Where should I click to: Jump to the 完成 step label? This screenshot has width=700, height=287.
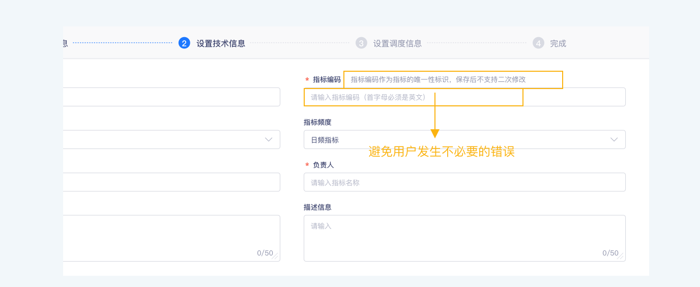(558, 43)
